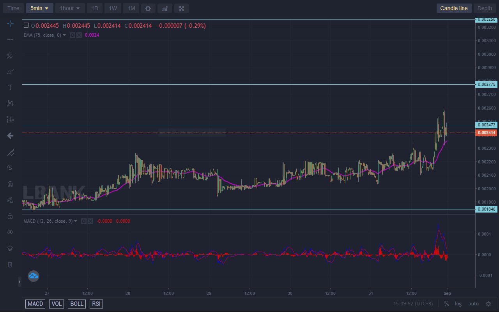
Task: Open the pitchfork and channel drawing tools
Action: point(10,56)
